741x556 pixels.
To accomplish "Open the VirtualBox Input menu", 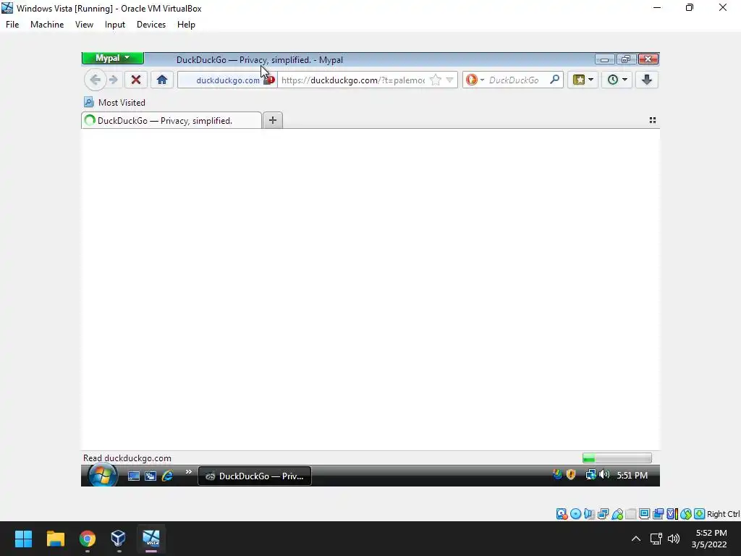I will 115,25.
